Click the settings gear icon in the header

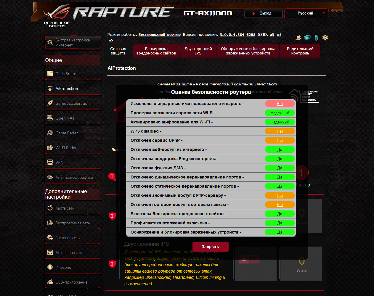tap(325, 38)
